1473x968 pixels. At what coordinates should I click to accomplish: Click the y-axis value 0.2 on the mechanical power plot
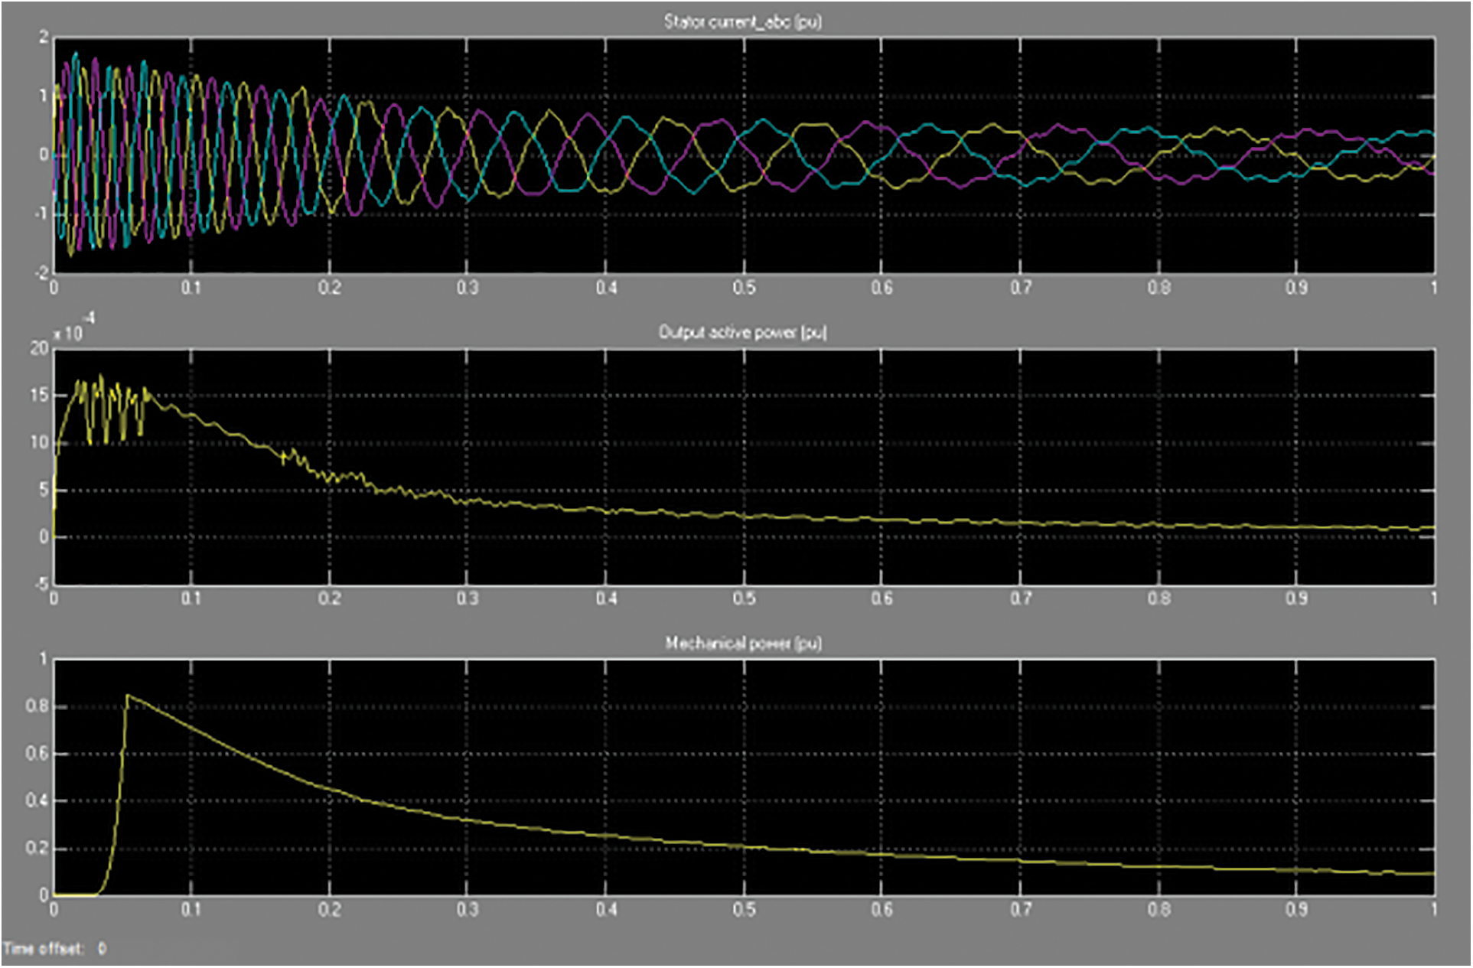37,849
